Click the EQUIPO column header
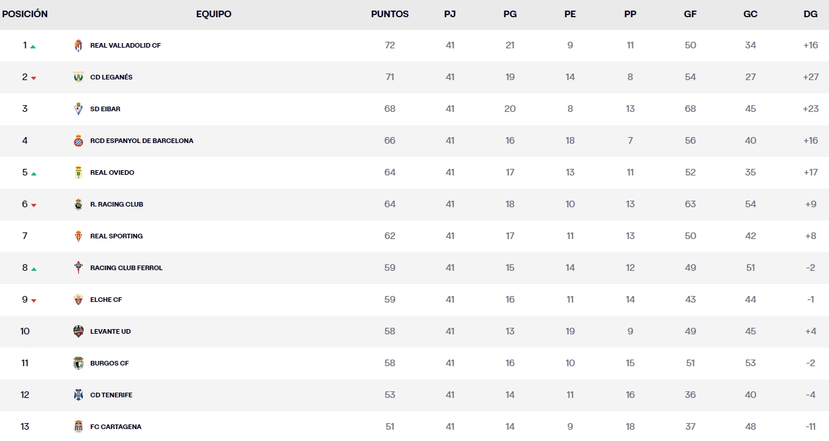 point(213,14)
